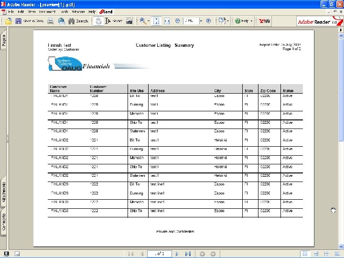This screenshot has height=258, width=344.
Task: Click the Email globe icon
Action: point(62,21)
